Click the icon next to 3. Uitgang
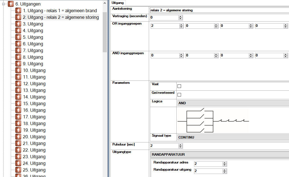Viewport: 289px width, 177px height. 18,24
